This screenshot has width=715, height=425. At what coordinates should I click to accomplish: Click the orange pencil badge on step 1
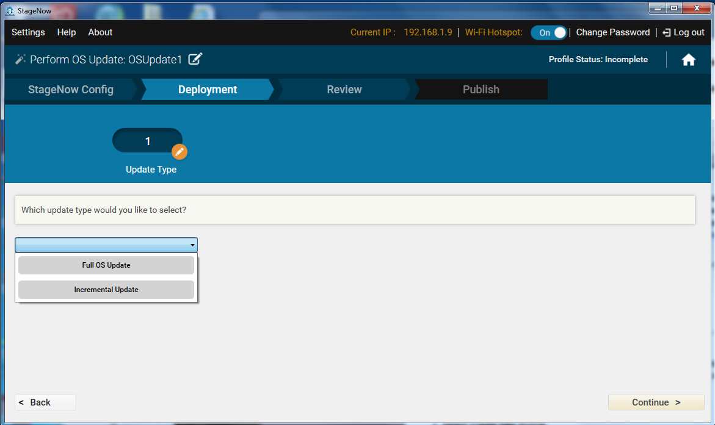[x=179, y=152]
